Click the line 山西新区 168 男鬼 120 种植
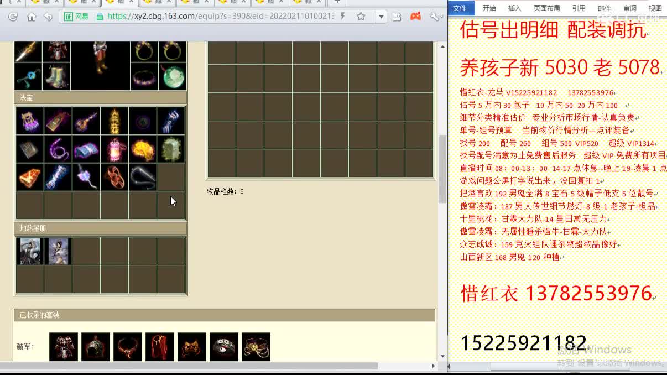 pyautogui.click(x=509, y=257)
